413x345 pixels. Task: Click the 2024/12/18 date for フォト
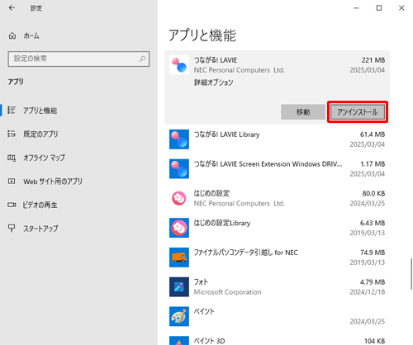pos(368,292)
